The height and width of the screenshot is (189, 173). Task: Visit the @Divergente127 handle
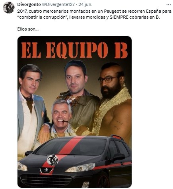tap(58, 4)
